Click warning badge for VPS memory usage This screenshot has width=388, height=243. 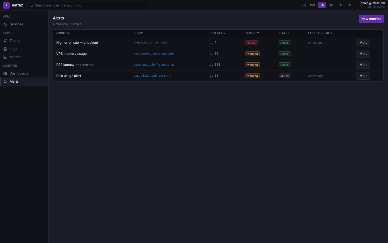tap(252, 54)
